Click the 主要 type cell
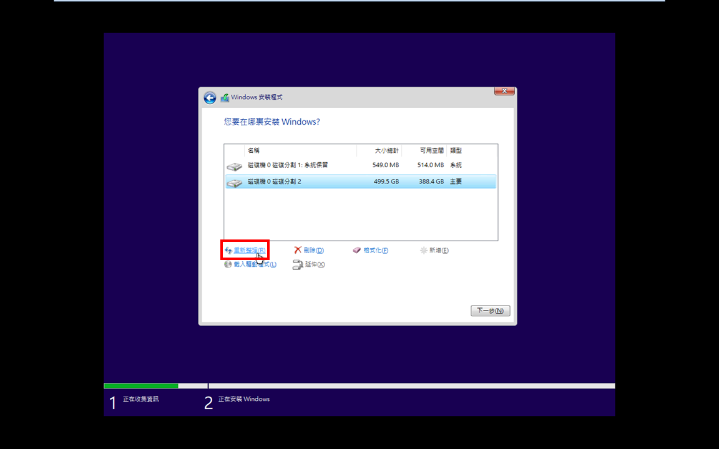 (456, 181)
